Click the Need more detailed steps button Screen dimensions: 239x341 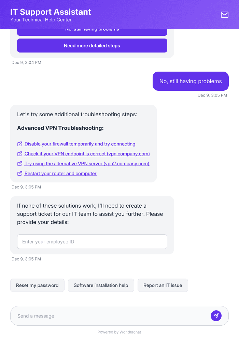pos(92,45)
